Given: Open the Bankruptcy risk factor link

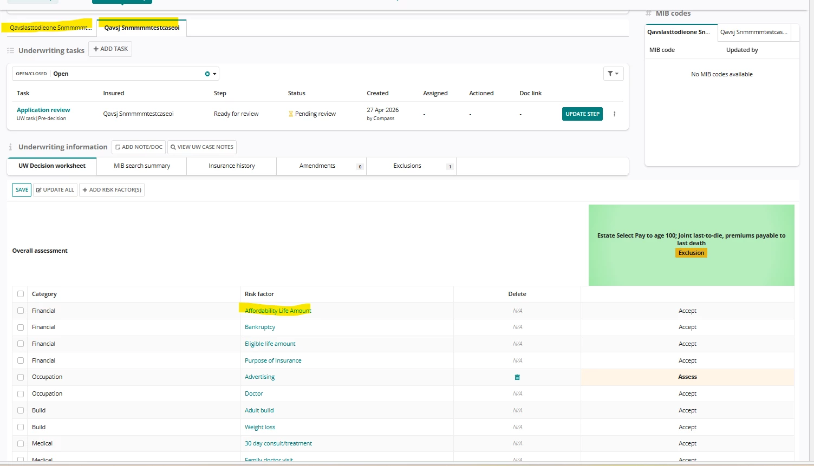Looking at the screenshot, I should tap(260, 327).
